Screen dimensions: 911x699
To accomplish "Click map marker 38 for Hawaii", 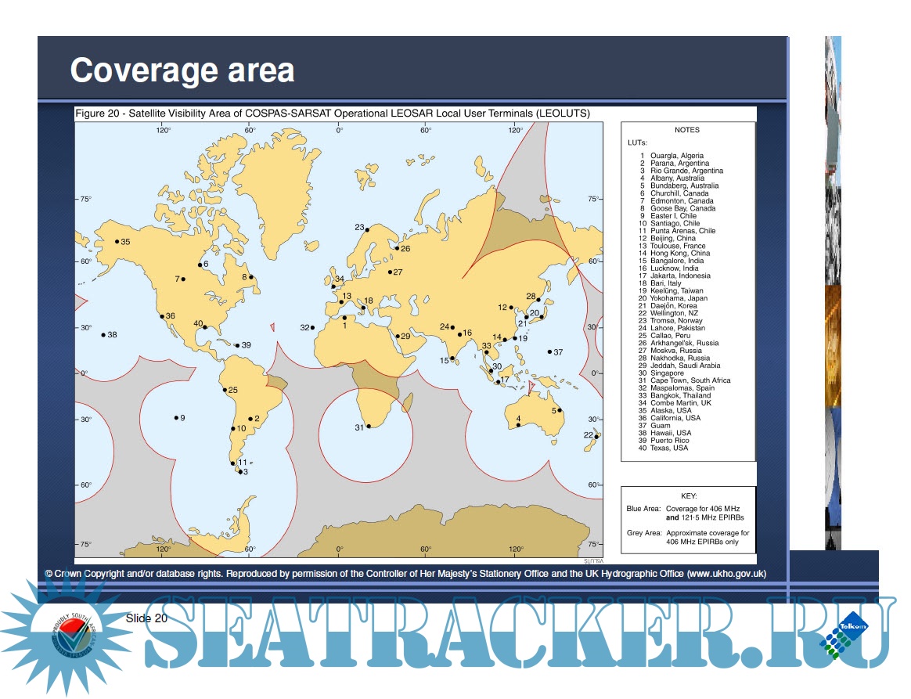I will (x=103, y=335).
